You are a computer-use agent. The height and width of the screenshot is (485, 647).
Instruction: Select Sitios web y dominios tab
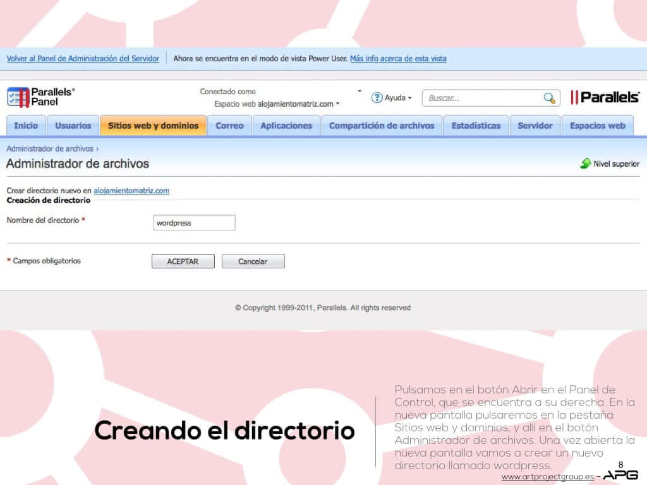coord(153,126)
